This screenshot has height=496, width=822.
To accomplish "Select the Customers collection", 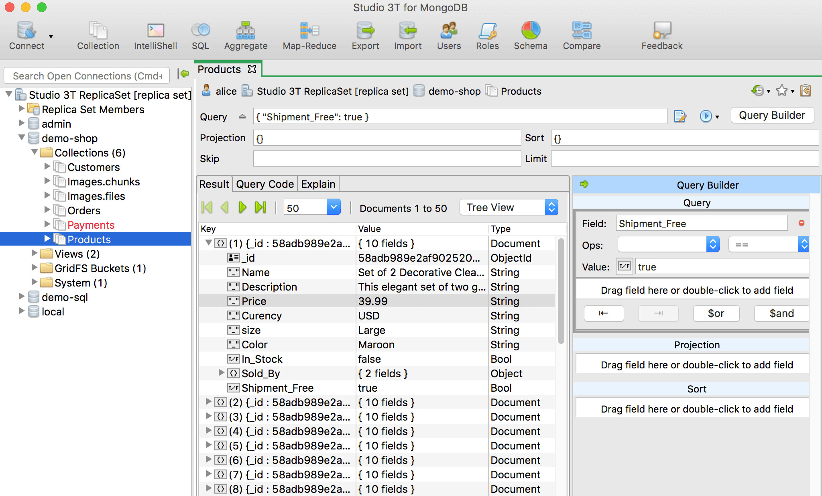I will click(94, 167).
